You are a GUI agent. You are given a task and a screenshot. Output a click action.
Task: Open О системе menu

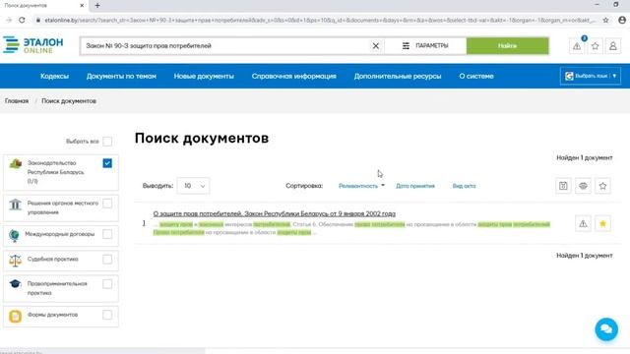[x=476, y=77]
